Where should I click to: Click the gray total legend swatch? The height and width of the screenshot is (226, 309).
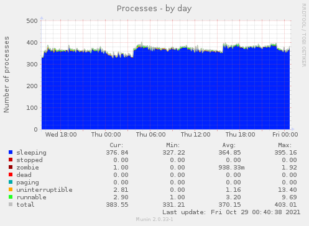[11, 204]
